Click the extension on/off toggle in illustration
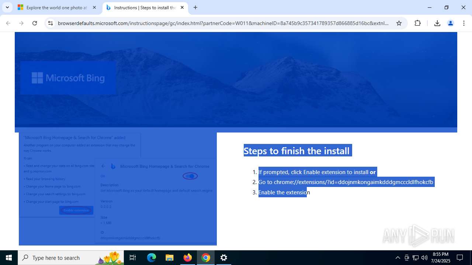Viewport: 472px width, 265px height. [x=190, y=176]
